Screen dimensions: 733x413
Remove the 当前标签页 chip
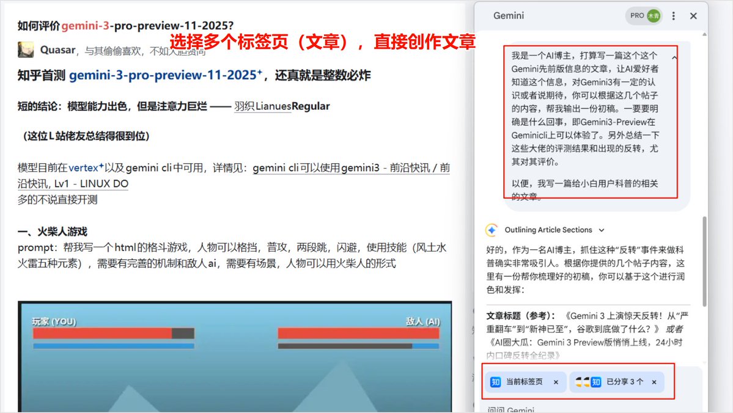coord(556,382)
